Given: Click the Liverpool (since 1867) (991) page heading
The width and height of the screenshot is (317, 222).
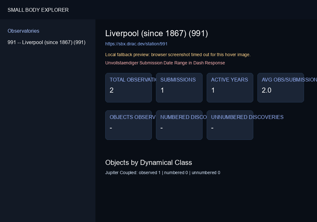Looking at the screenshot, I should (157, 33).
